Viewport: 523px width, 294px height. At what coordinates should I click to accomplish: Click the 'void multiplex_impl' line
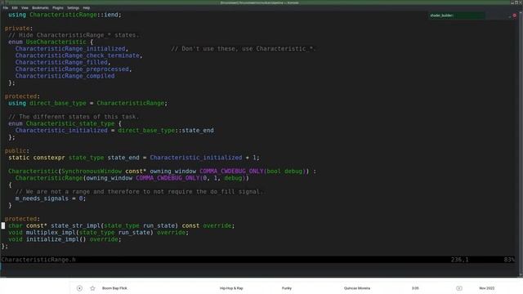(x=98, y=233)
